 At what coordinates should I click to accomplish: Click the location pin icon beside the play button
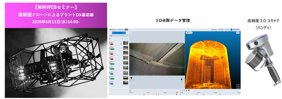(189, 90)
